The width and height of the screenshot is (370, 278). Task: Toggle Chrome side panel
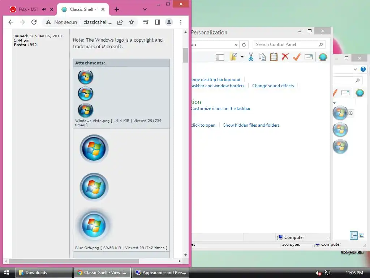158,22
